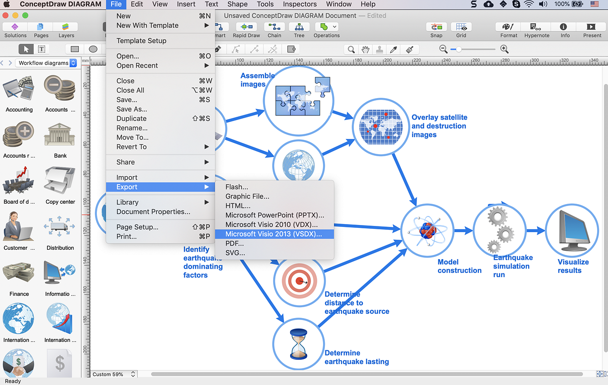Screen dimensions: 608x385
Task: Open the Custom 59% zoom dropdown
Action: [114, 374]
